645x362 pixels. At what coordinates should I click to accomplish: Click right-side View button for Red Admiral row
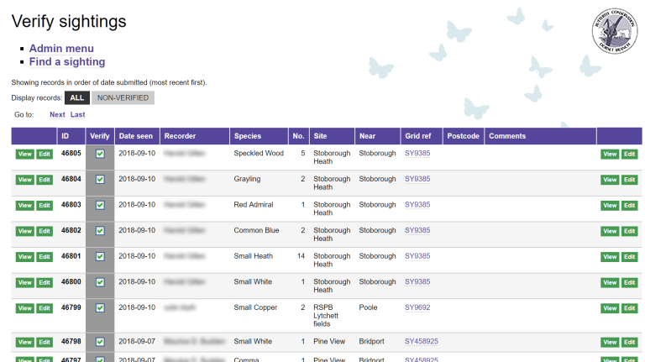(610, 206)
